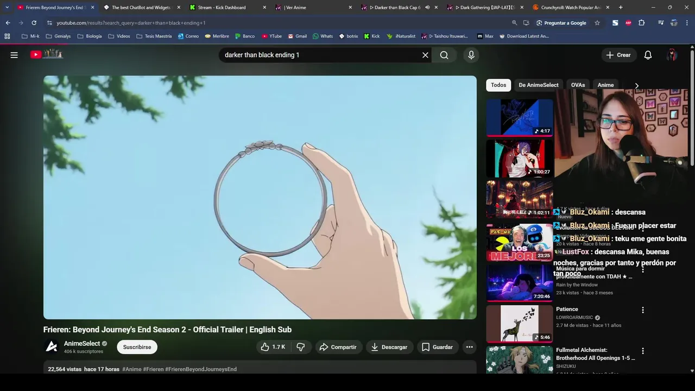The height and width of the screenshot is (391, 695).
Task: Reload the page in browser toolbar
Action: click(34, 23)
